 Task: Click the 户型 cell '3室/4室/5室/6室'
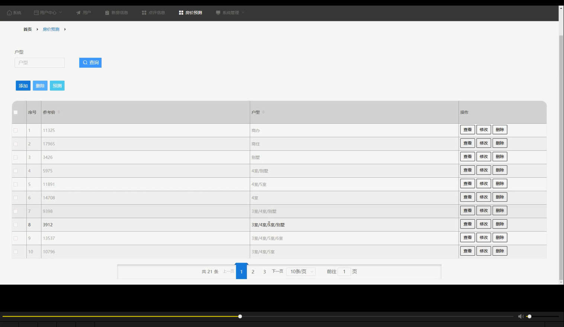tap(267, 238)
